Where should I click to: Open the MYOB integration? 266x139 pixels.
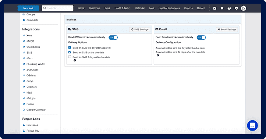click(x=31, y=41)
